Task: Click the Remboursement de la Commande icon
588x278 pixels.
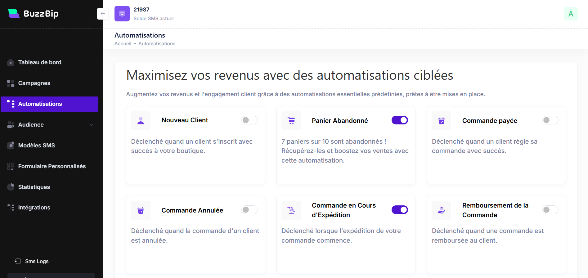Action: pyautogui.click(x=441, y=210)
